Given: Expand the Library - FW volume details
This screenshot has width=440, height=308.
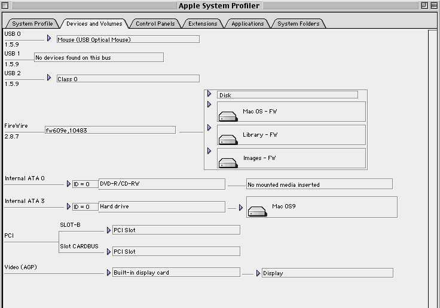Looking at the screenshot, I should point(209,128).
